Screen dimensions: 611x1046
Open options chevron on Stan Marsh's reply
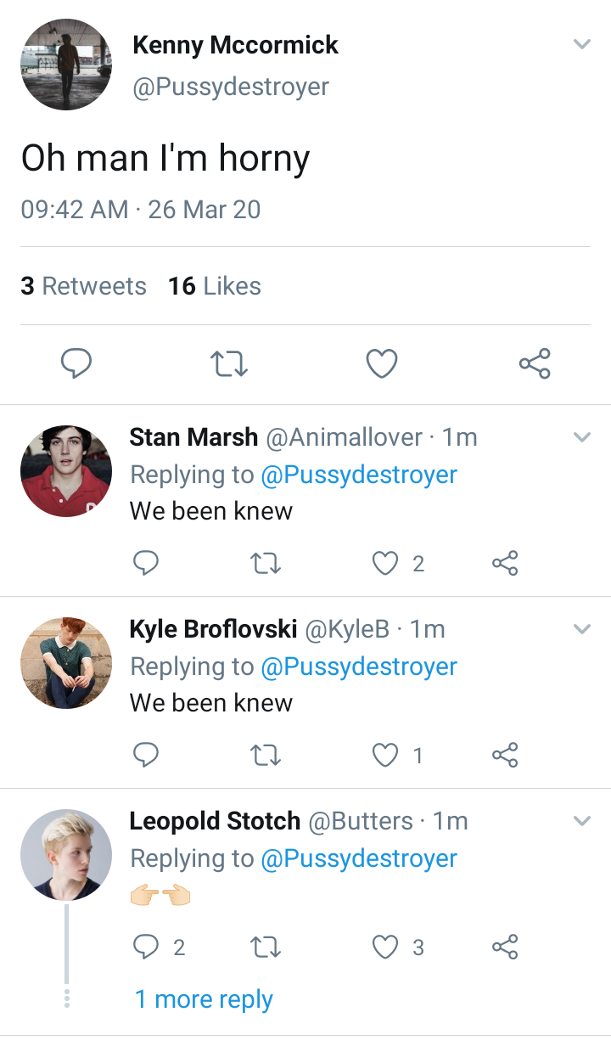[581, 437]
